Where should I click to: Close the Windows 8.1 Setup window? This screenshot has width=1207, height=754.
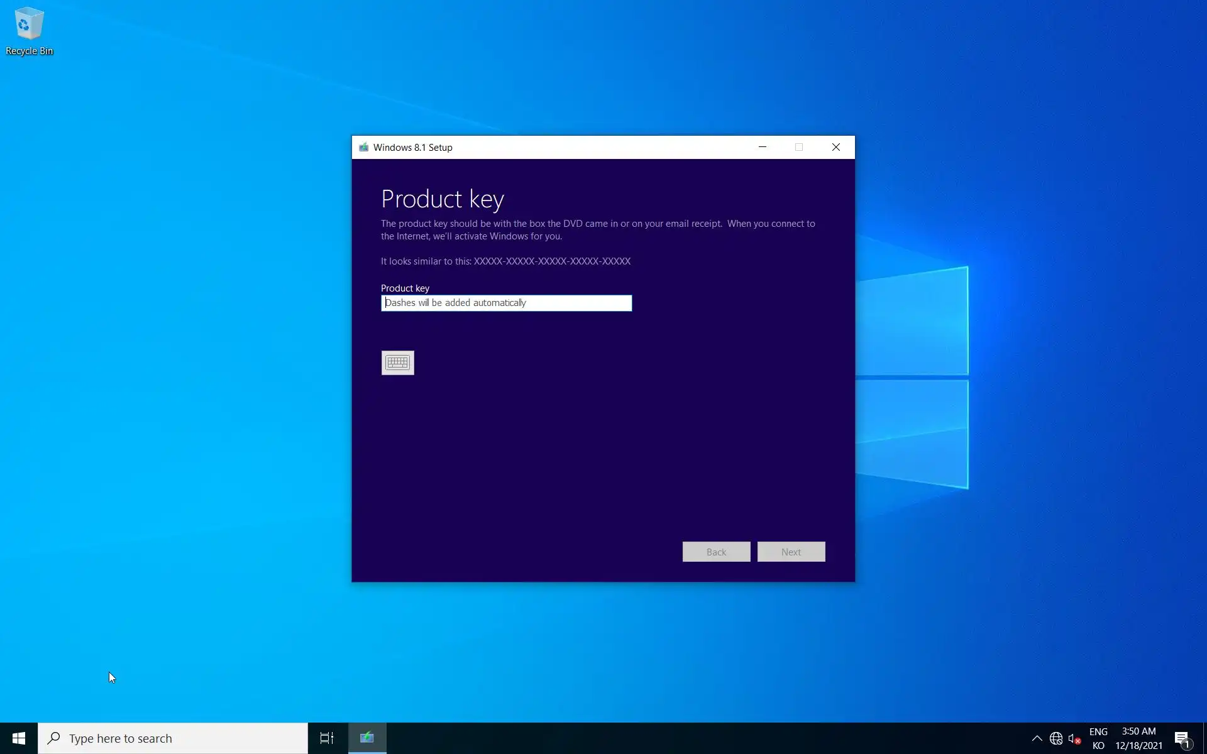tap(835, 147)
